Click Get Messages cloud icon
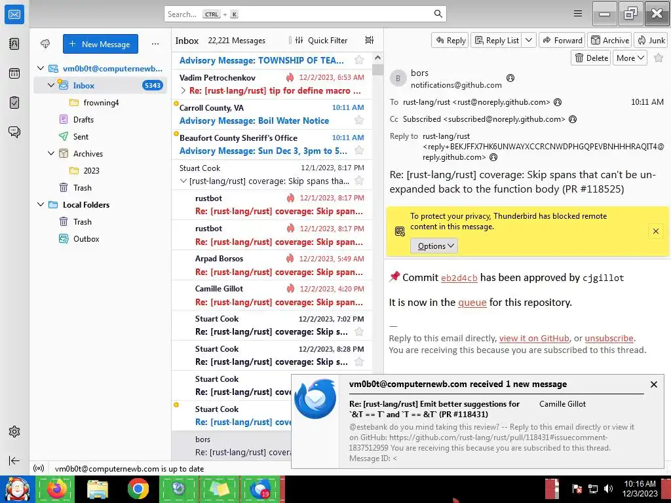Image resolution: width=671 pixels, height=503 pixels. click(45, 44)
